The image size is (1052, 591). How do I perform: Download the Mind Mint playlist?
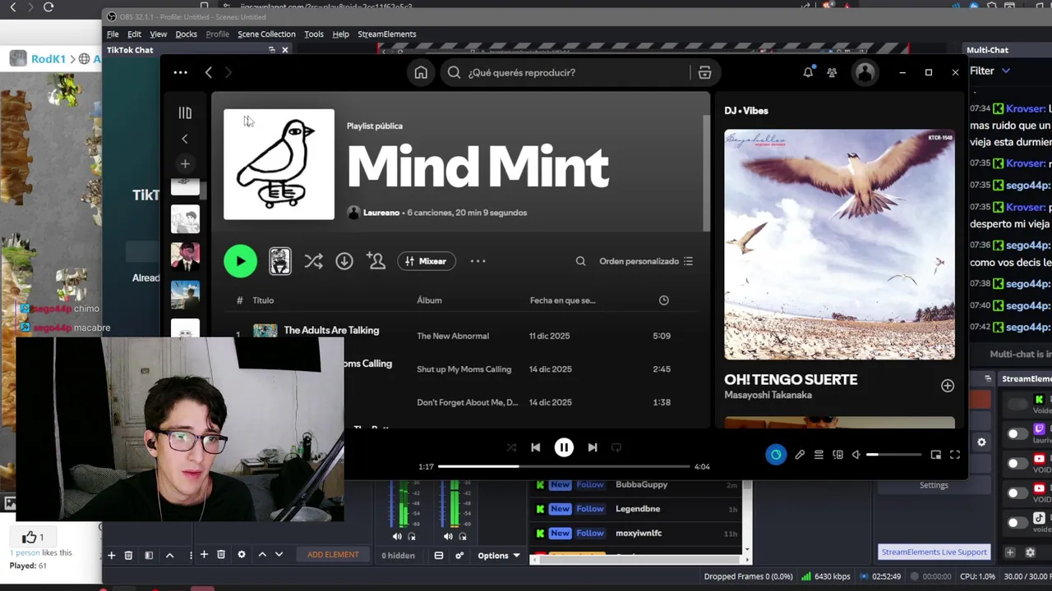344,261
